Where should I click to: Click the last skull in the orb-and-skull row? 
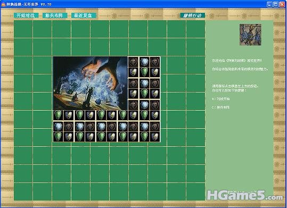(155, 126)
